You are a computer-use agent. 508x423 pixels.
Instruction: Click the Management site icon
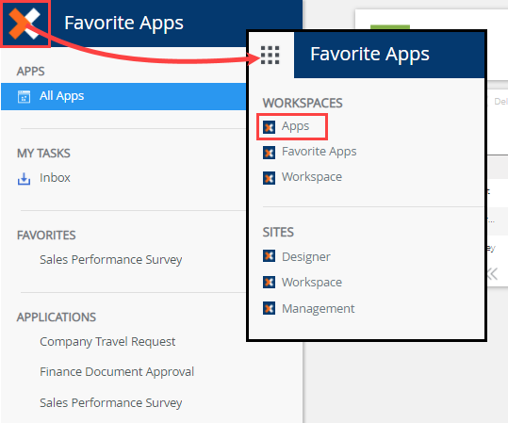(x=269, y=308)
